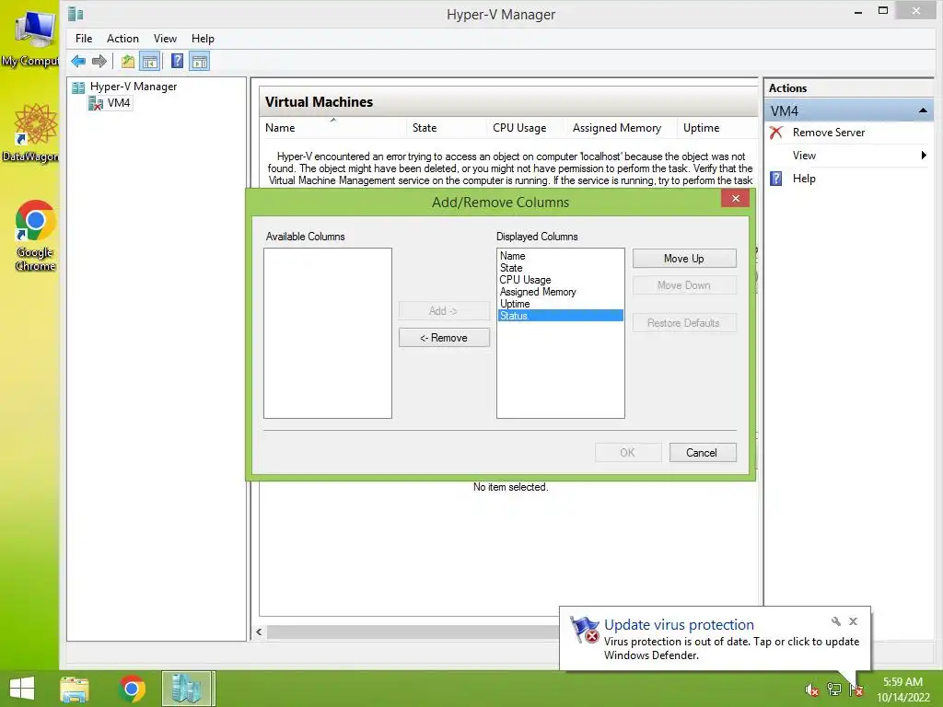The width and height of the screenshot is (943, 707).
Task: Click the muted volume tray icon
Action: (811, 690)
